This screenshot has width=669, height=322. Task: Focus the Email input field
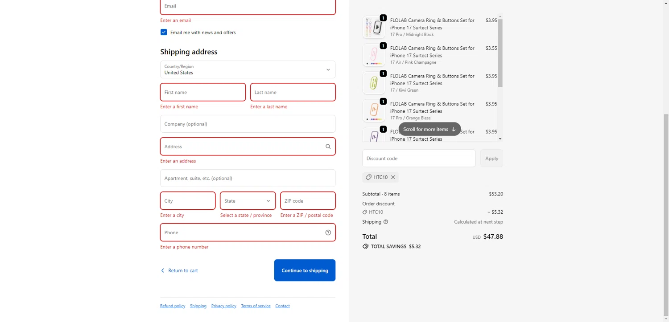pyautogui.click(x=248, y=7)
